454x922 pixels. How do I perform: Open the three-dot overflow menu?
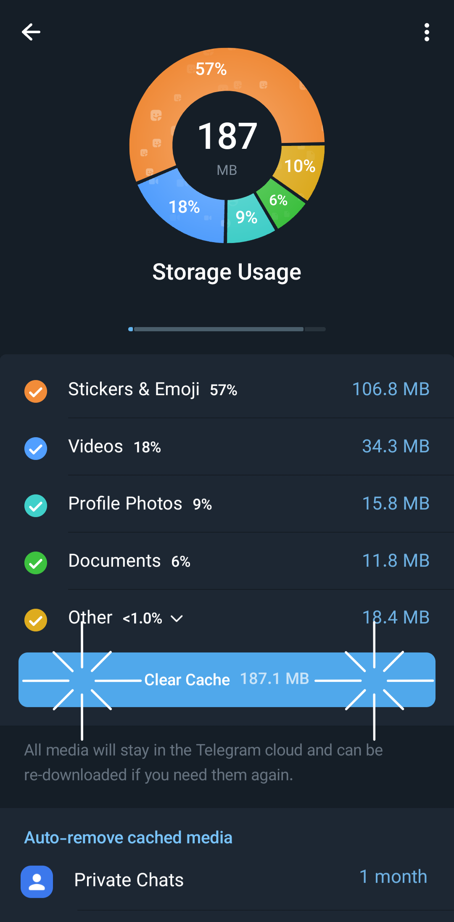[427, 32]
